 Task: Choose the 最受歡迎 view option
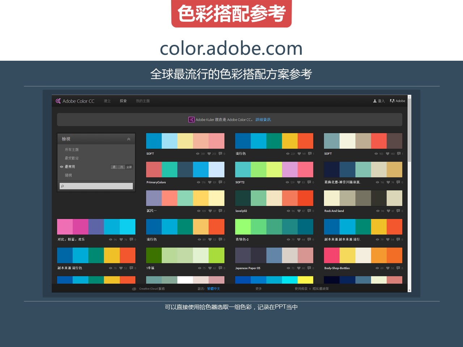[72, 158]
